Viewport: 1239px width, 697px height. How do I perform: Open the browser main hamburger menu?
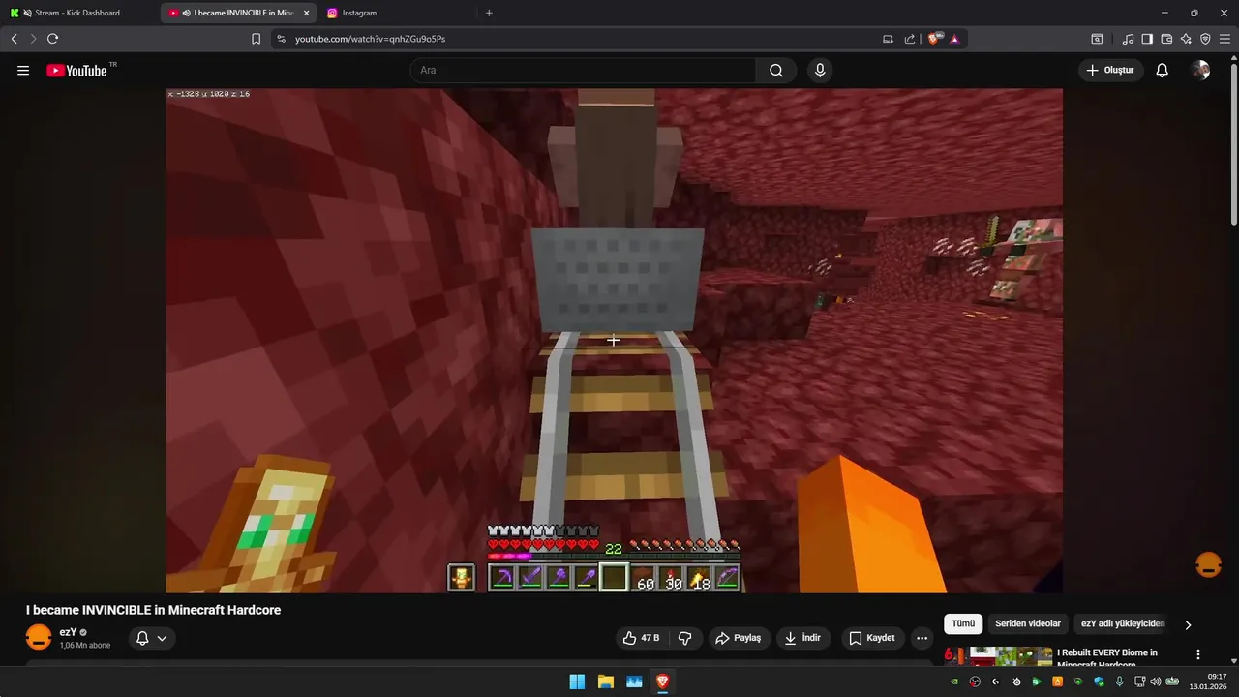pyautogui.click(x=1224, y=39)
